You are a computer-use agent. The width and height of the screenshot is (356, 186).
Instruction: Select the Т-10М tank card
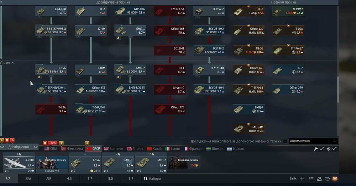[x=91, y=70]
